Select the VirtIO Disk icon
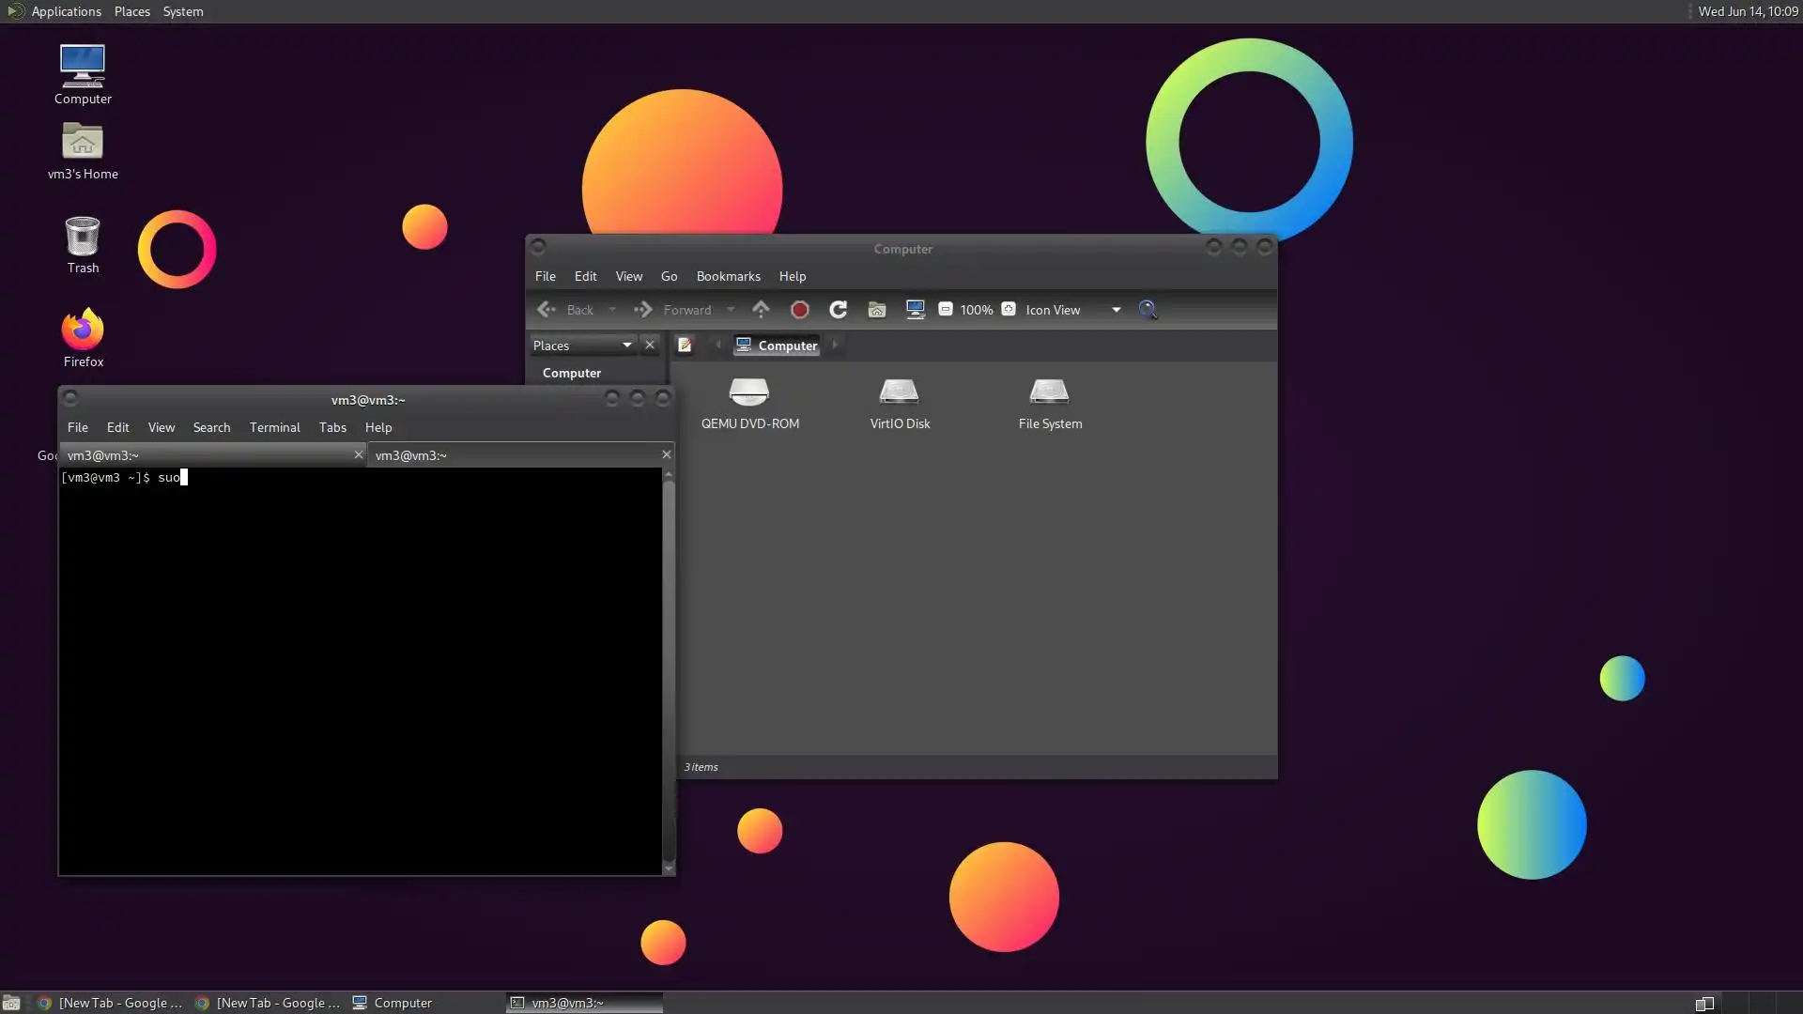1803x1014 pixels. click(x=899, y=392)
